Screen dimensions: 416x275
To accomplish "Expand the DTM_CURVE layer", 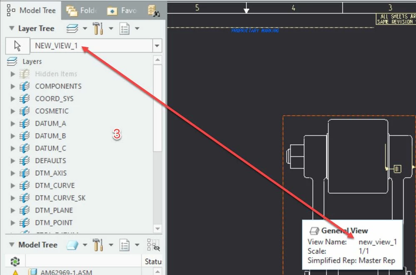I will (13, 186).
